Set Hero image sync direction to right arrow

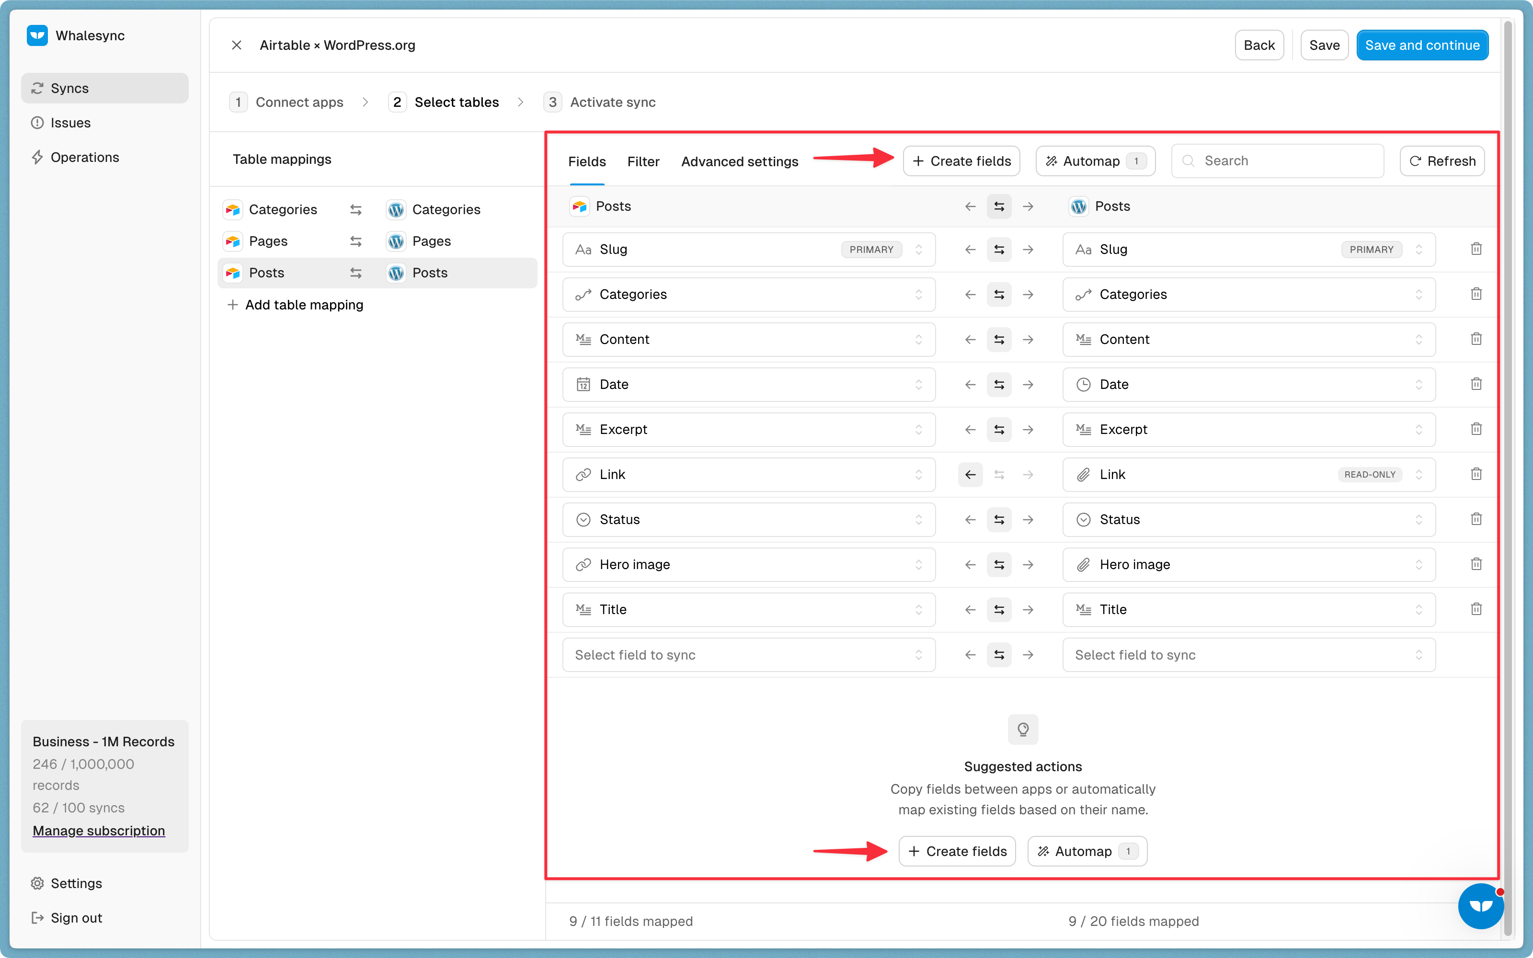pyautogui.click(x=1028, y=565)
